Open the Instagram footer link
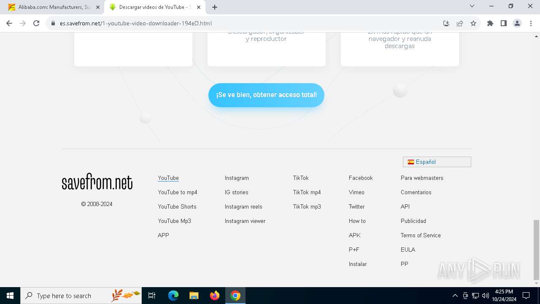 coord(237,178)
